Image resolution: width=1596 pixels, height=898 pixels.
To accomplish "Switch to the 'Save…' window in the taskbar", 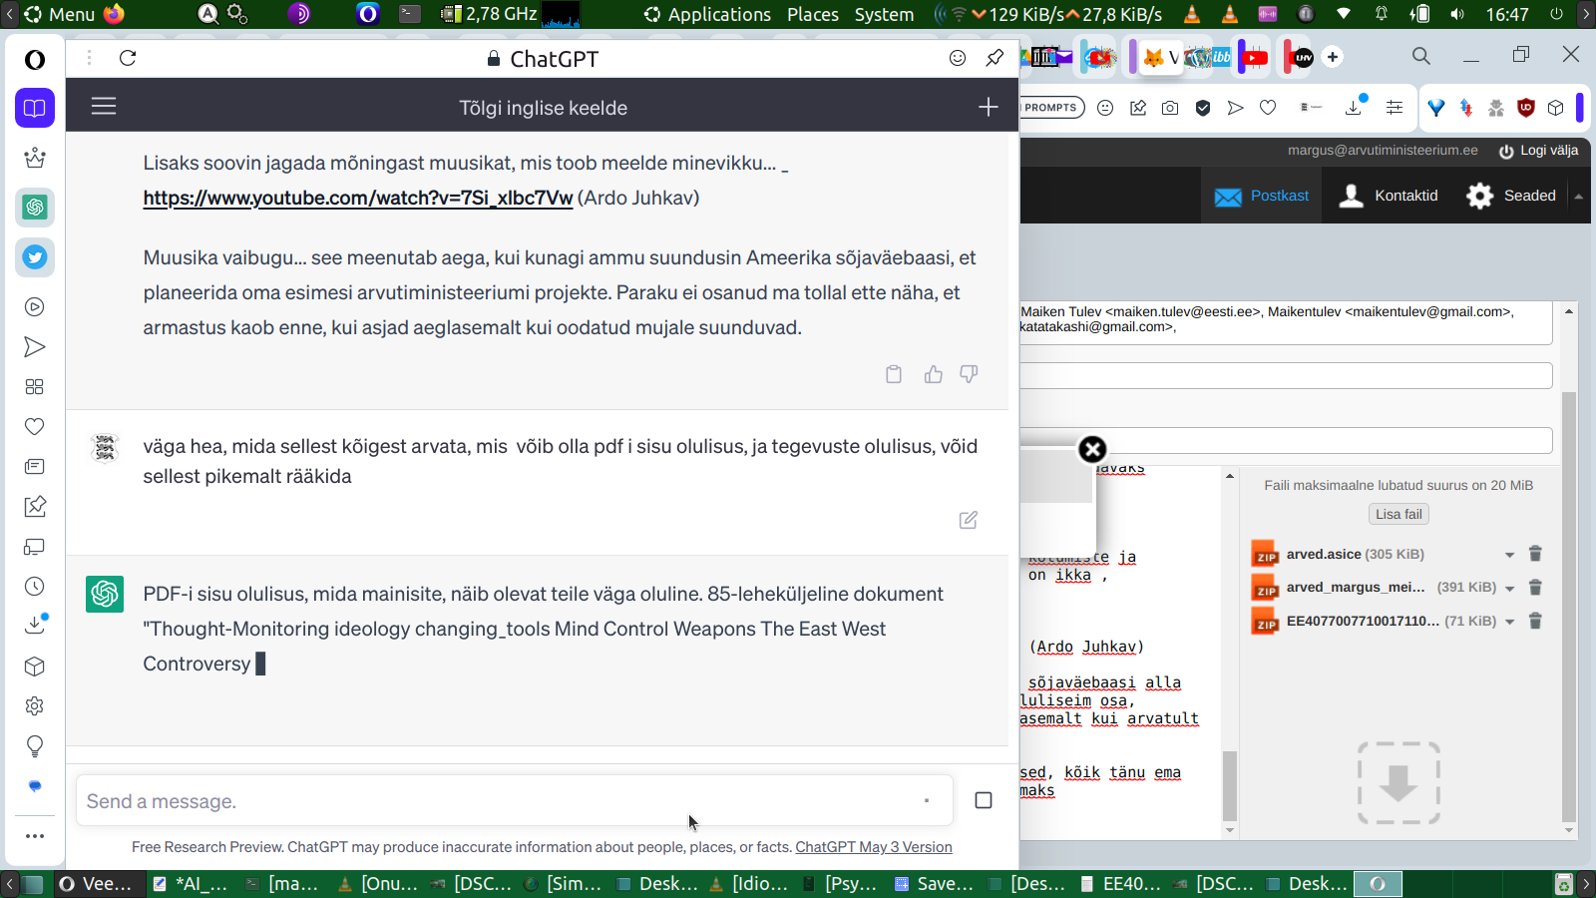I will [933, 883].
